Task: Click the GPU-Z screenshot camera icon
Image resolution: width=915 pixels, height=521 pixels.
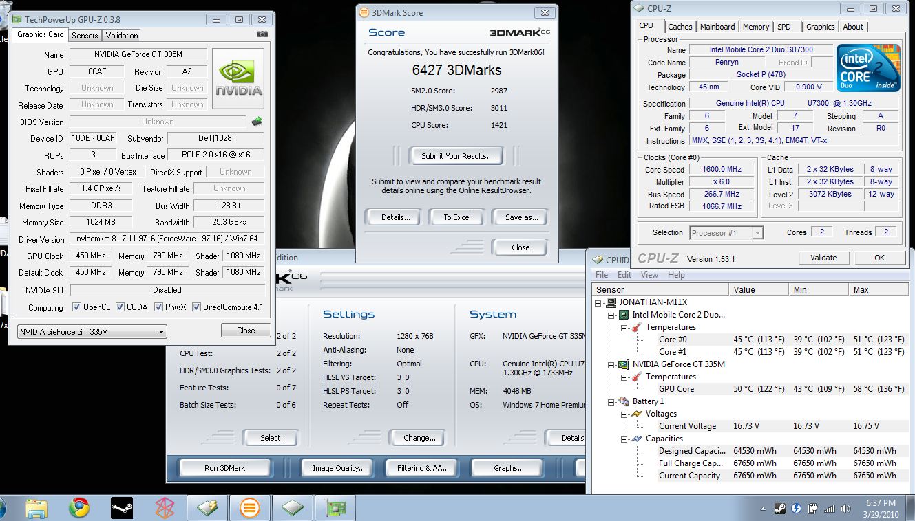Action: tap(262, 34)
